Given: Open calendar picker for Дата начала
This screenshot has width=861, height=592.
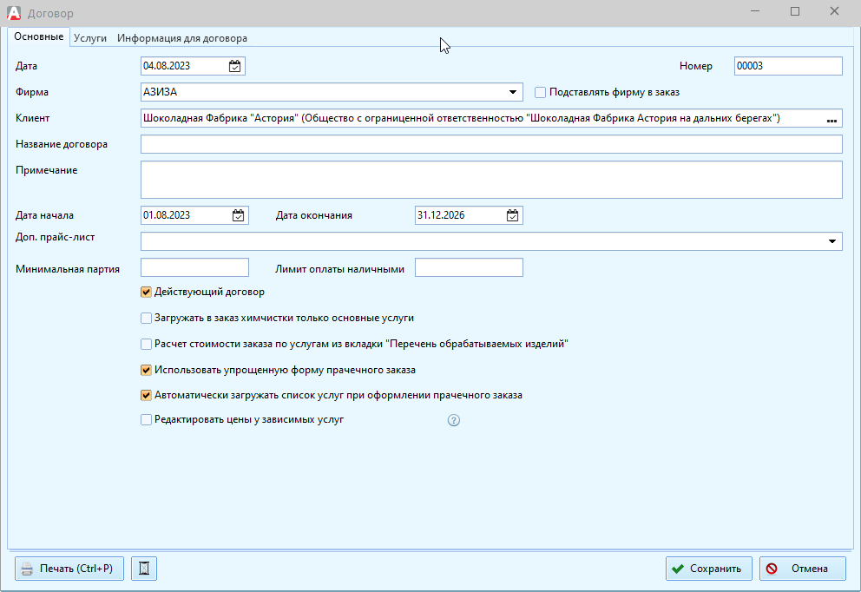Looking at the screenshot, I should [239, 215].
